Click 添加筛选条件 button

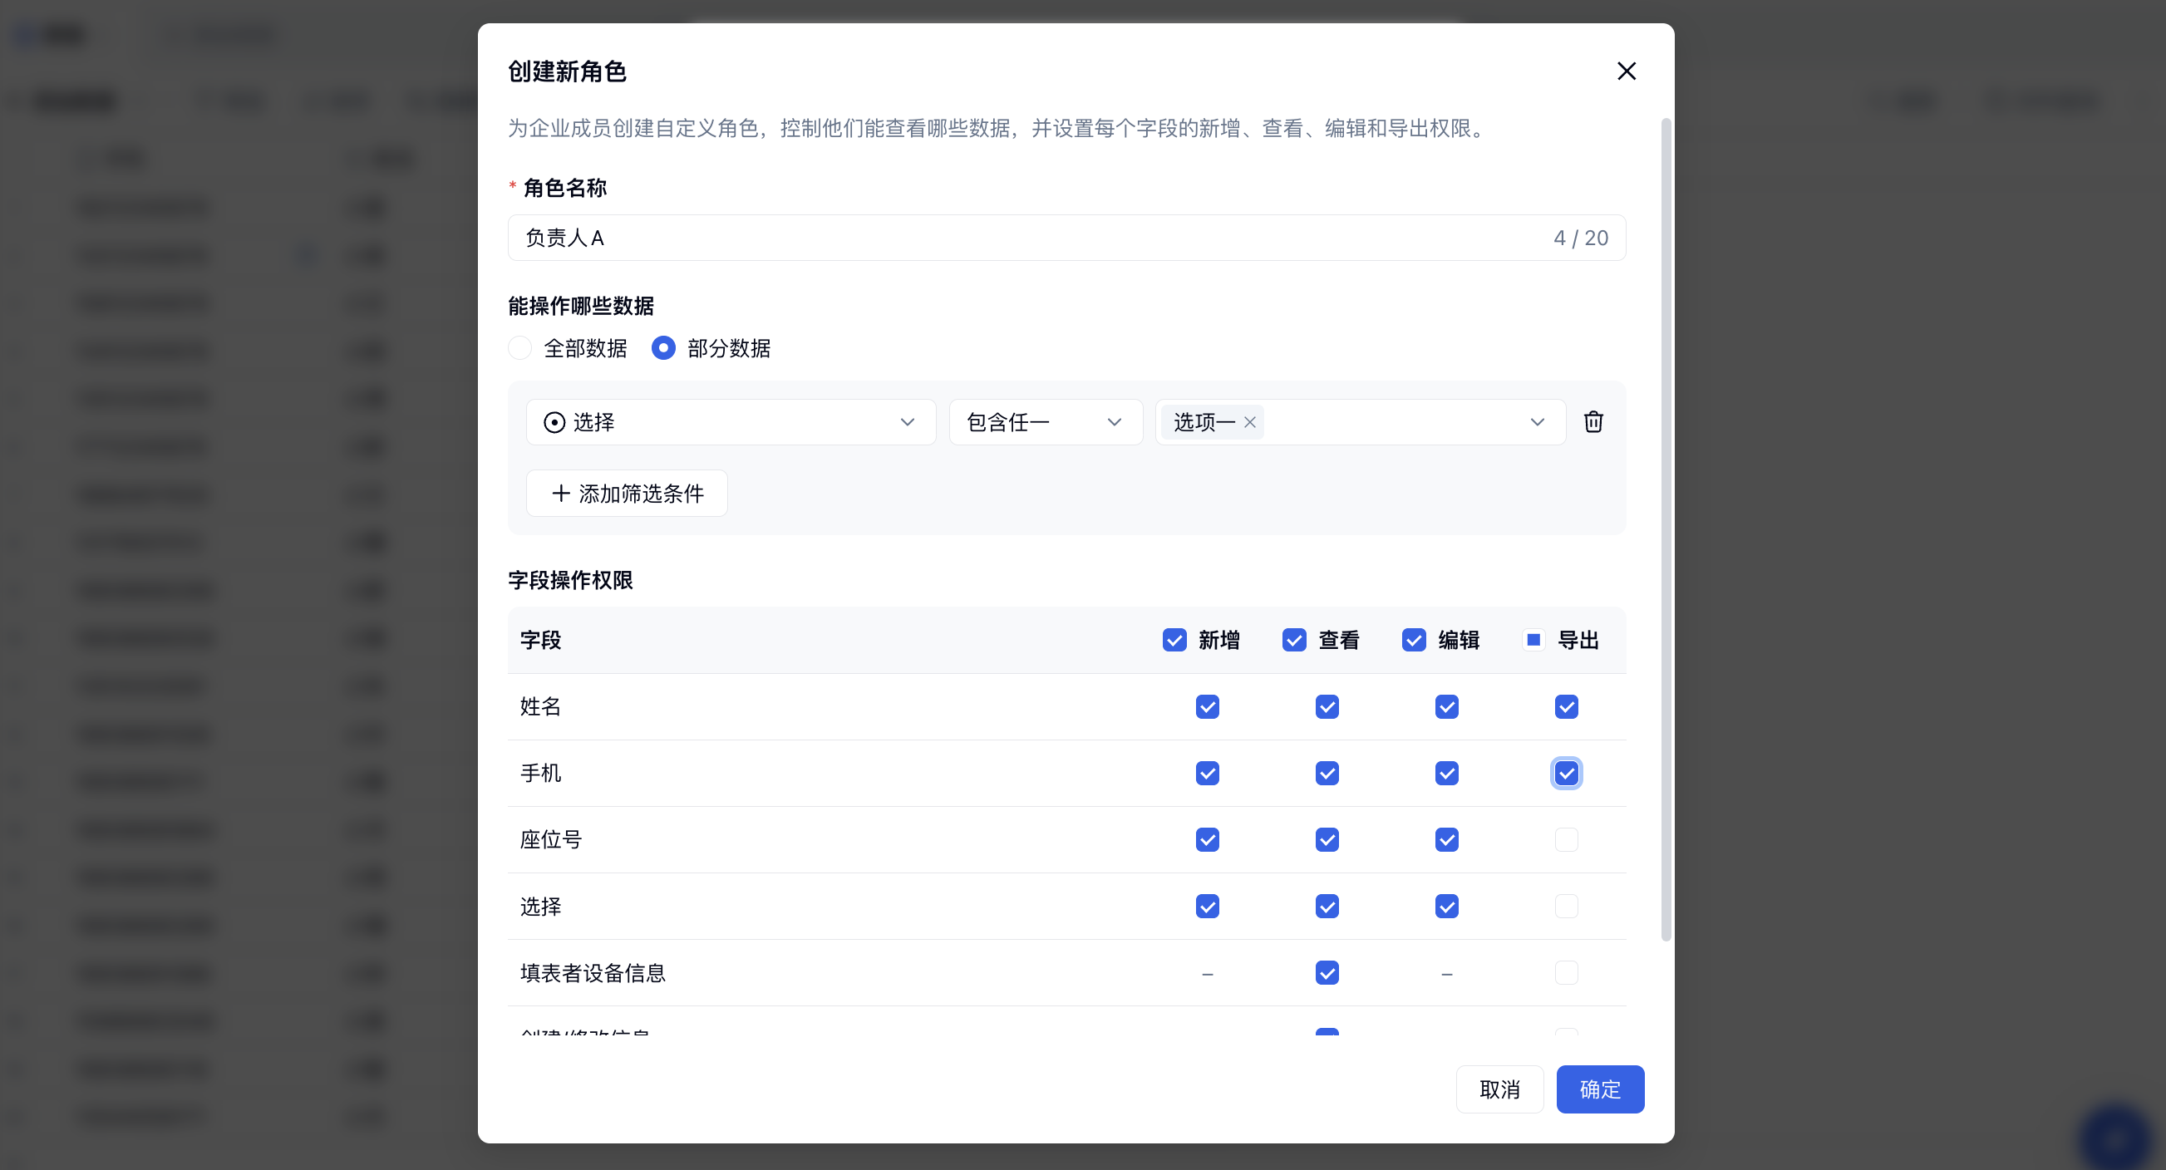click(x=627, y=494)
